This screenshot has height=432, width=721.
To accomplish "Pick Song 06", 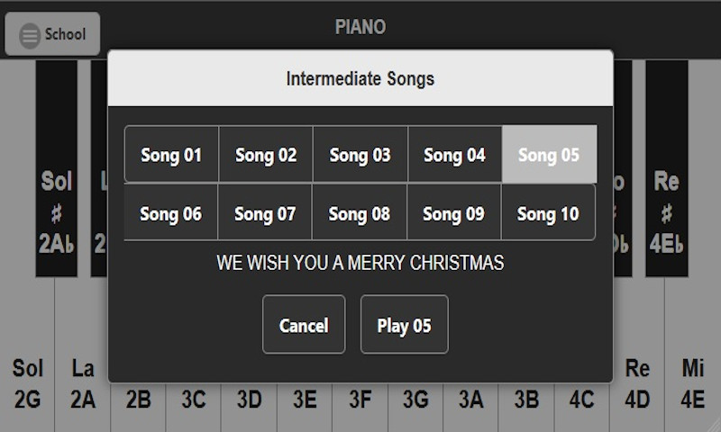I will (x=171, y=214).
